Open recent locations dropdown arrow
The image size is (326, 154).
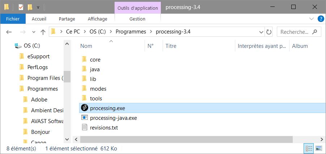[x=34, y=32]
